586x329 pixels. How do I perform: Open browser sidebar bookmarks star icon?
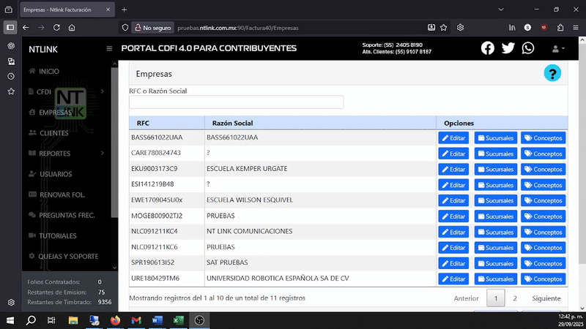click(x=11, y=91)
